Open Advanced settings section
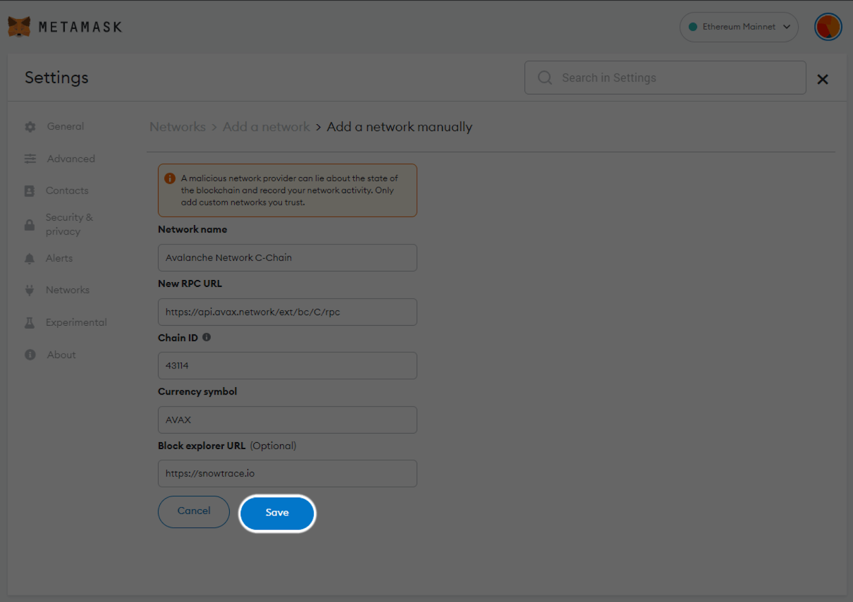Image resolution: width=853 pixels, height=602 pixels. pos(71,159)
